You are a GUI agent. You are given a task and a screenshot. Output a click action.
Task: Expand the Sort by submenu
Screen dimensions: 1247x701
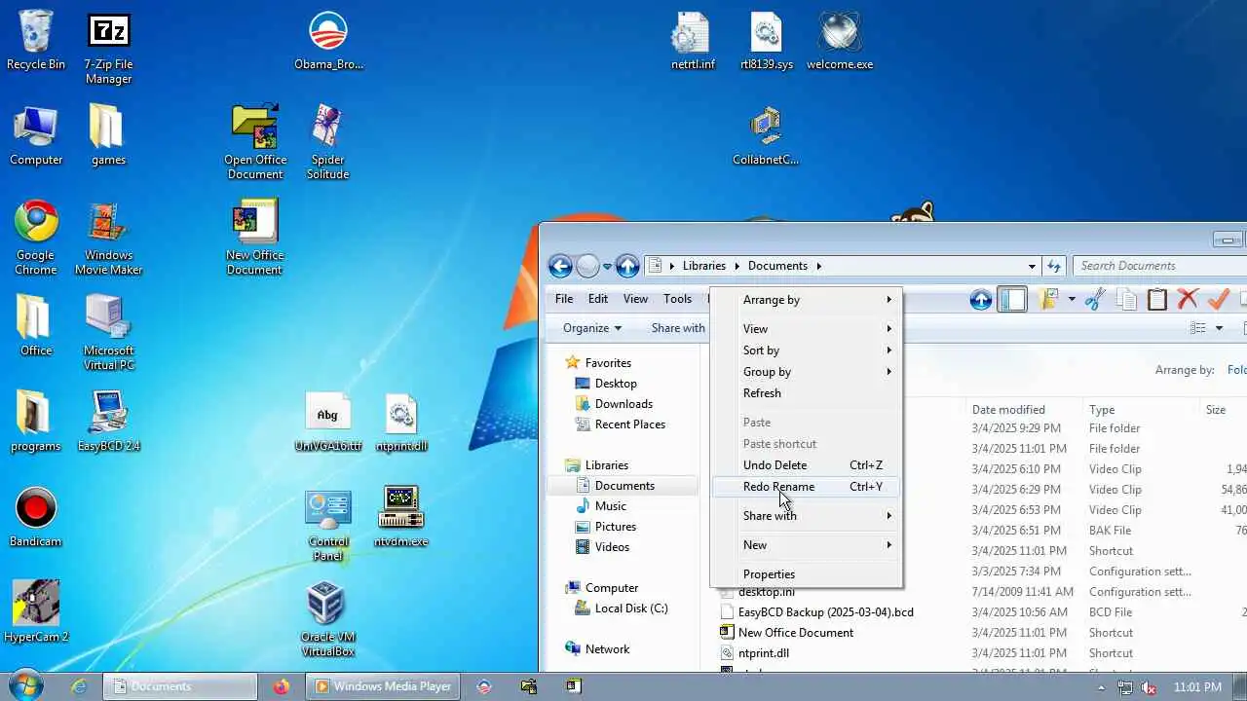[807, 350]
